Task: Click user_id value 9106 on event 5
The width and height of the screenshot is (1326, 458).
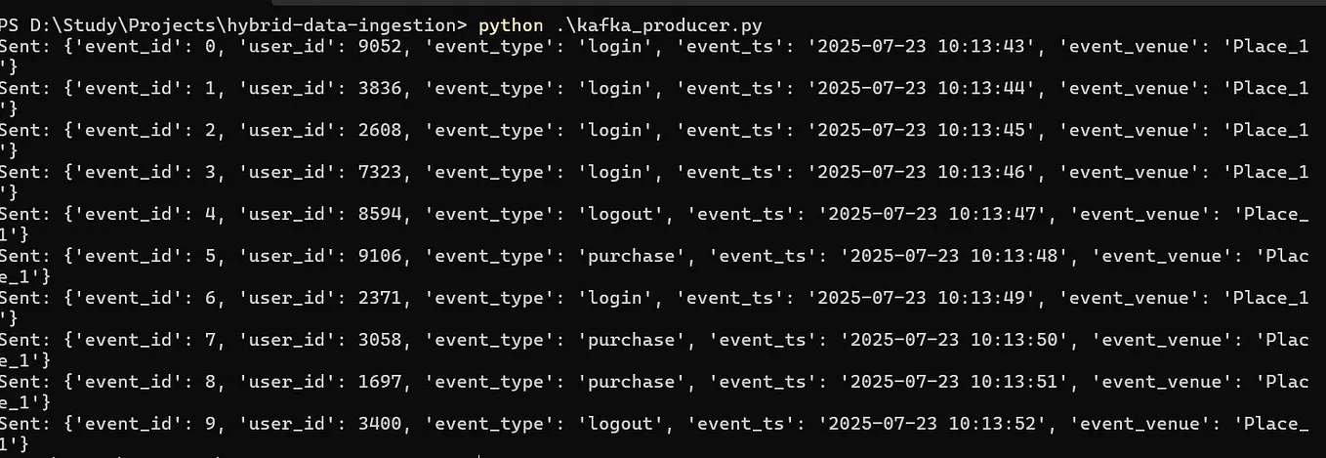Action: pos(379,256)
